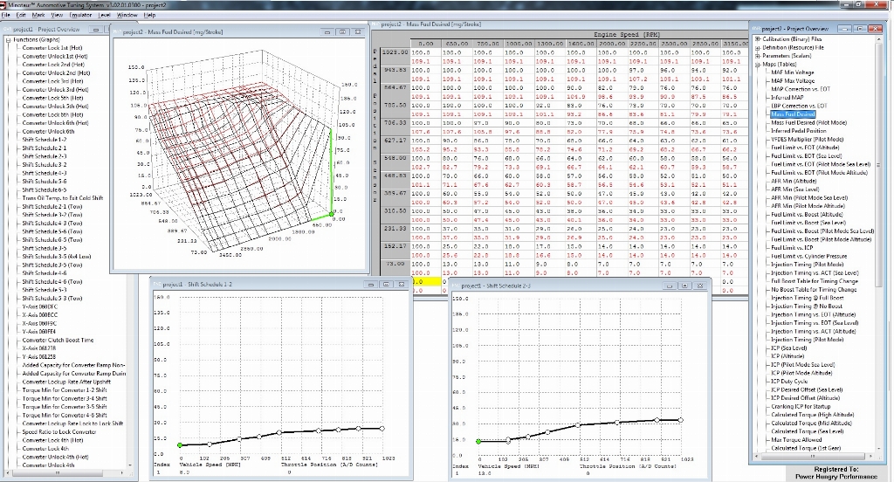Expand the Calibration (Binary) Files node

pos(758,39)
